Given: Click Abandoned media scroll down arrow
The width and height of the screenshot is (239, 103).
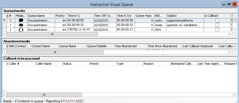Looking at the screenshot, I should (x=235, y=48).
